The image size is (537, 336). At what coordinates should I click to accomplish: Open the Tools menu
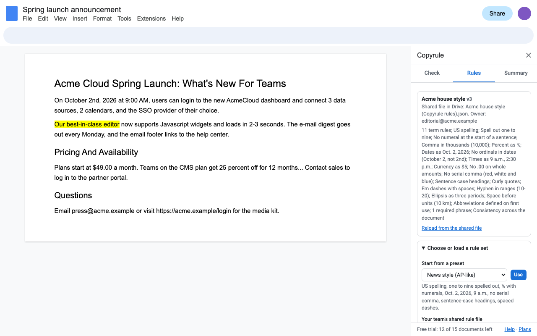tap(124, 18)
